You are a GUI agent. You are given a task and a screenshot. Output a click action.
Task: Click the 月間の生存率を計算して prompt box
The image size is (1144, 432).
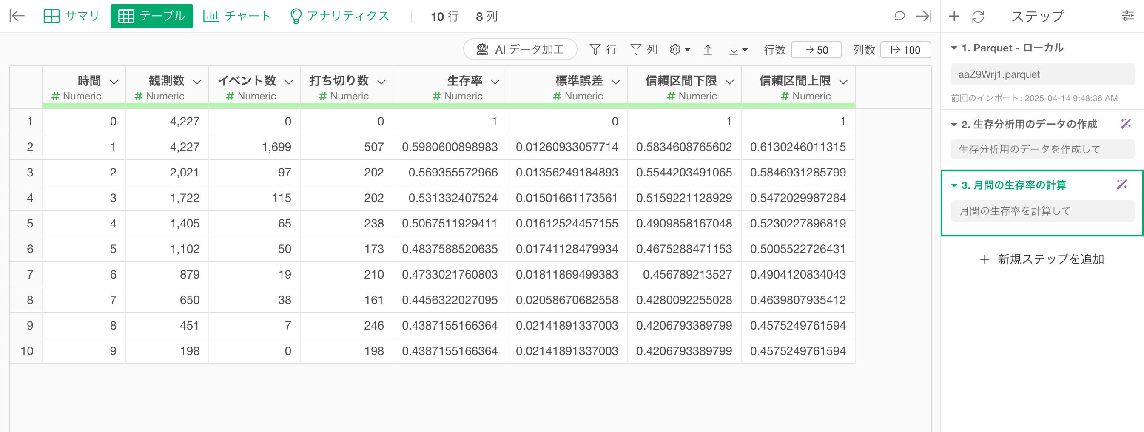[x=1042, y=211]
